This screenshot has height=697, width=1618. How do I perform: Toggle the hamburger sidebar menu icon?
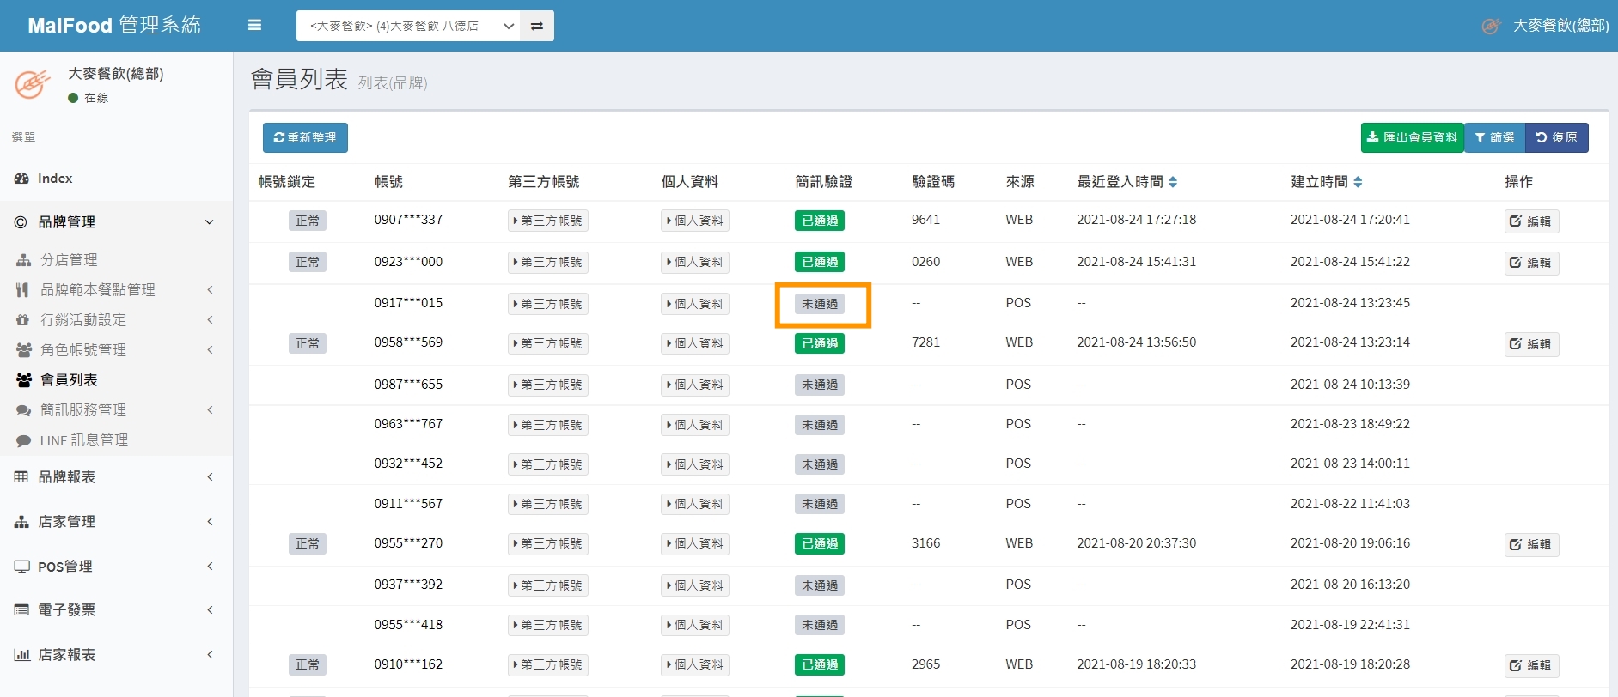pyautogui.click(x=254, y=26)
